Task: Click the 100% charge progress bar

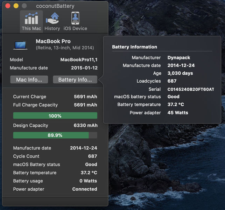Action: (55, 116)
